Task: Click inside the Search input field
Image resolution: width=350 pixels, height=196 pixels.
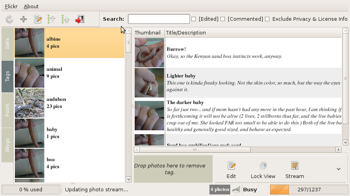Action: tap(159, 19)
